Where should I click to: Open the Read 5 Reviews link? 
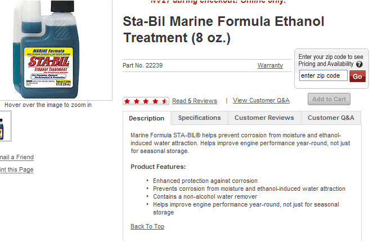pos(195,101)
